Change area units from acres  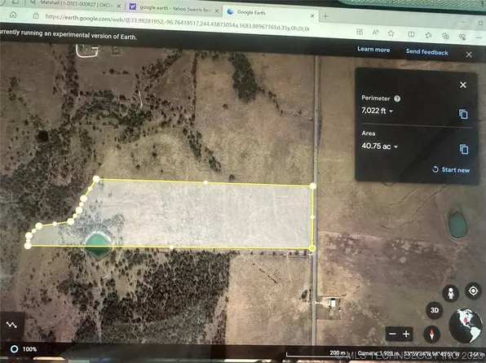(x=395, y=147)
